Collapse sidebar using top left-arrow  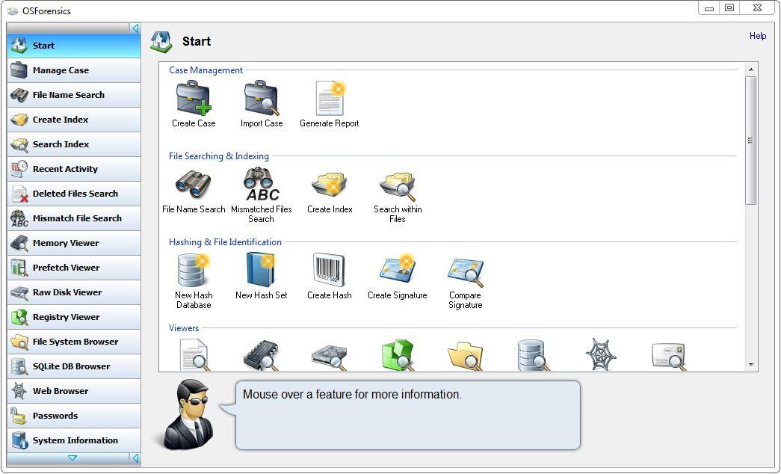pos(135,28)
